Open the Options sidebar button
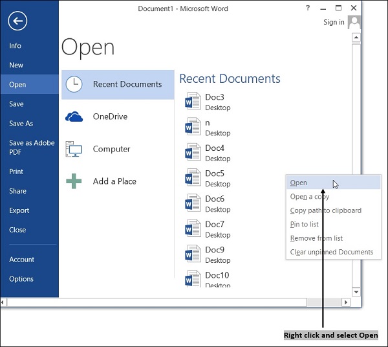 21,279
